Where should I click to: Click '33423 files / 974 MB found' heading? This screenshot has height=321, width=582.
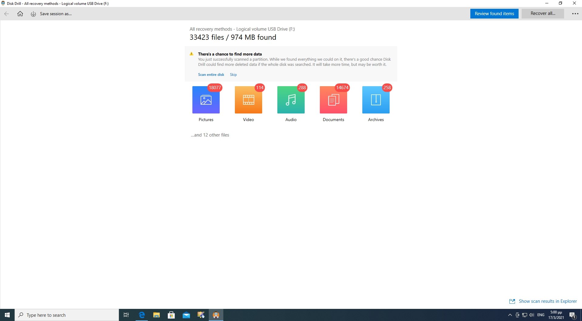point(233,37)
